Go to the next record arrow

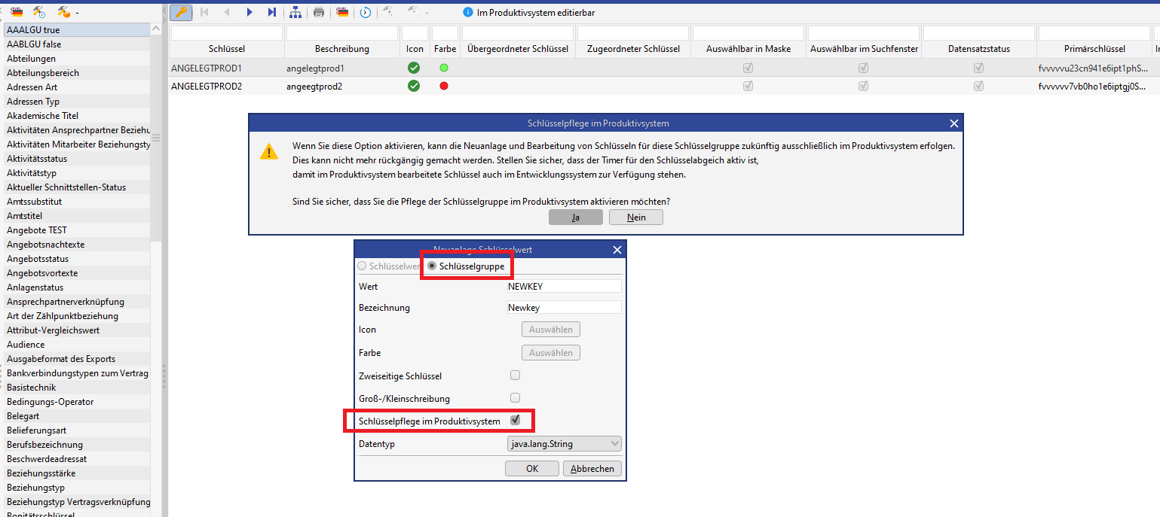coord(249,12)
